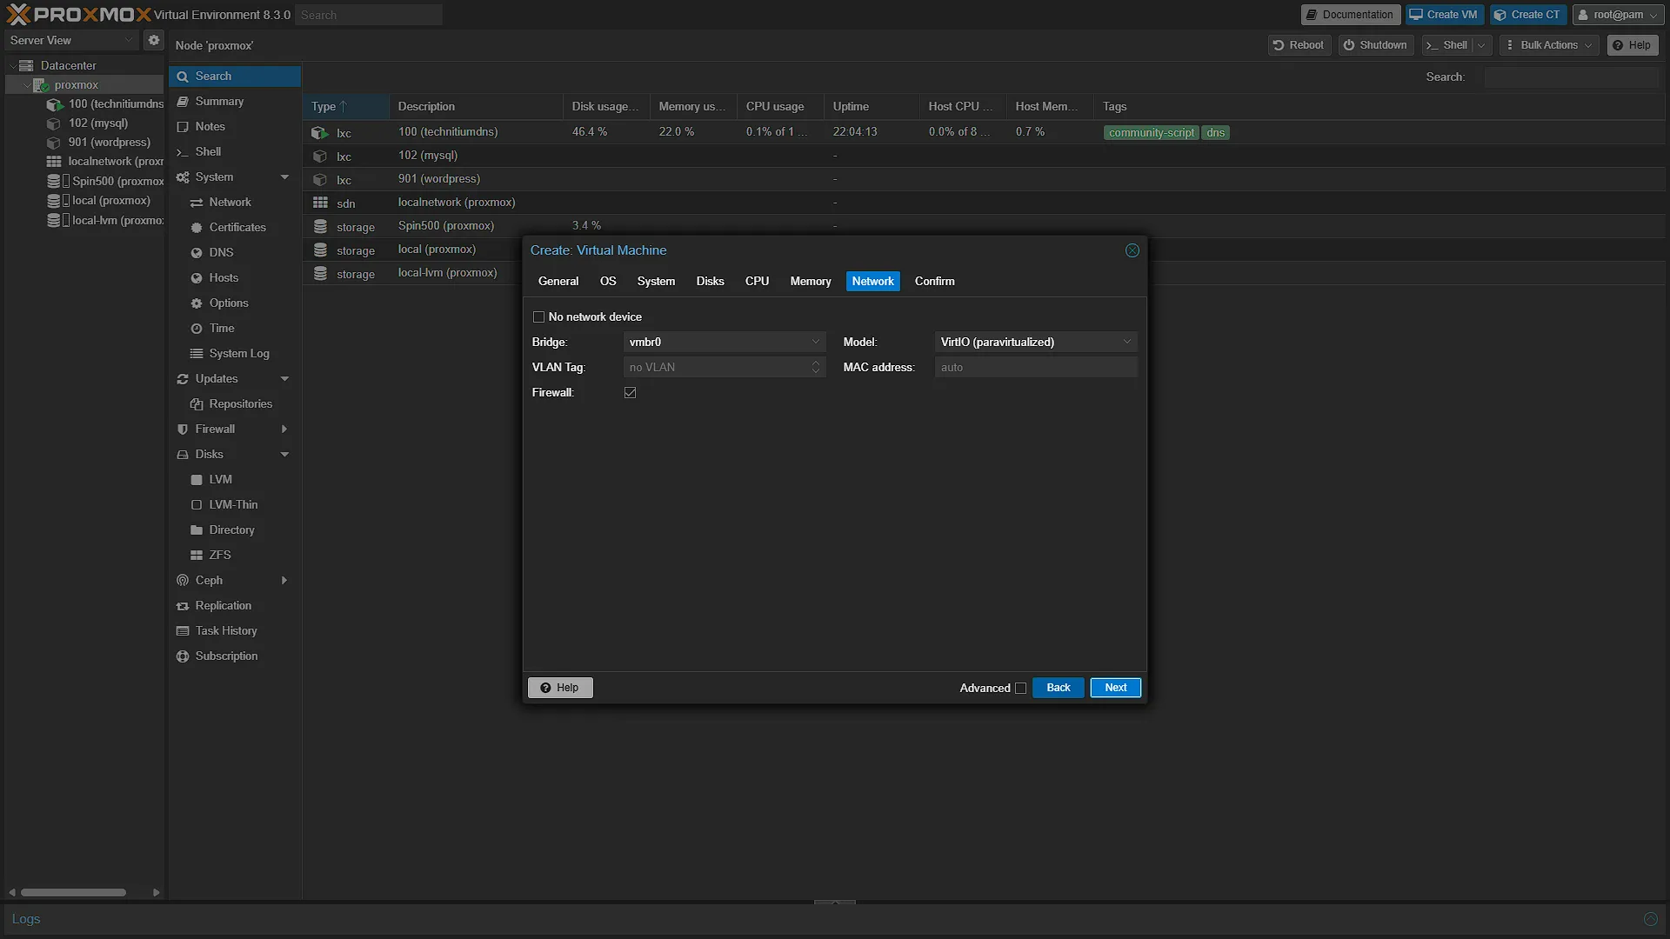1670x939 pixels.
Task: Click the Replication icon in node menu
Action: point(183,606)
